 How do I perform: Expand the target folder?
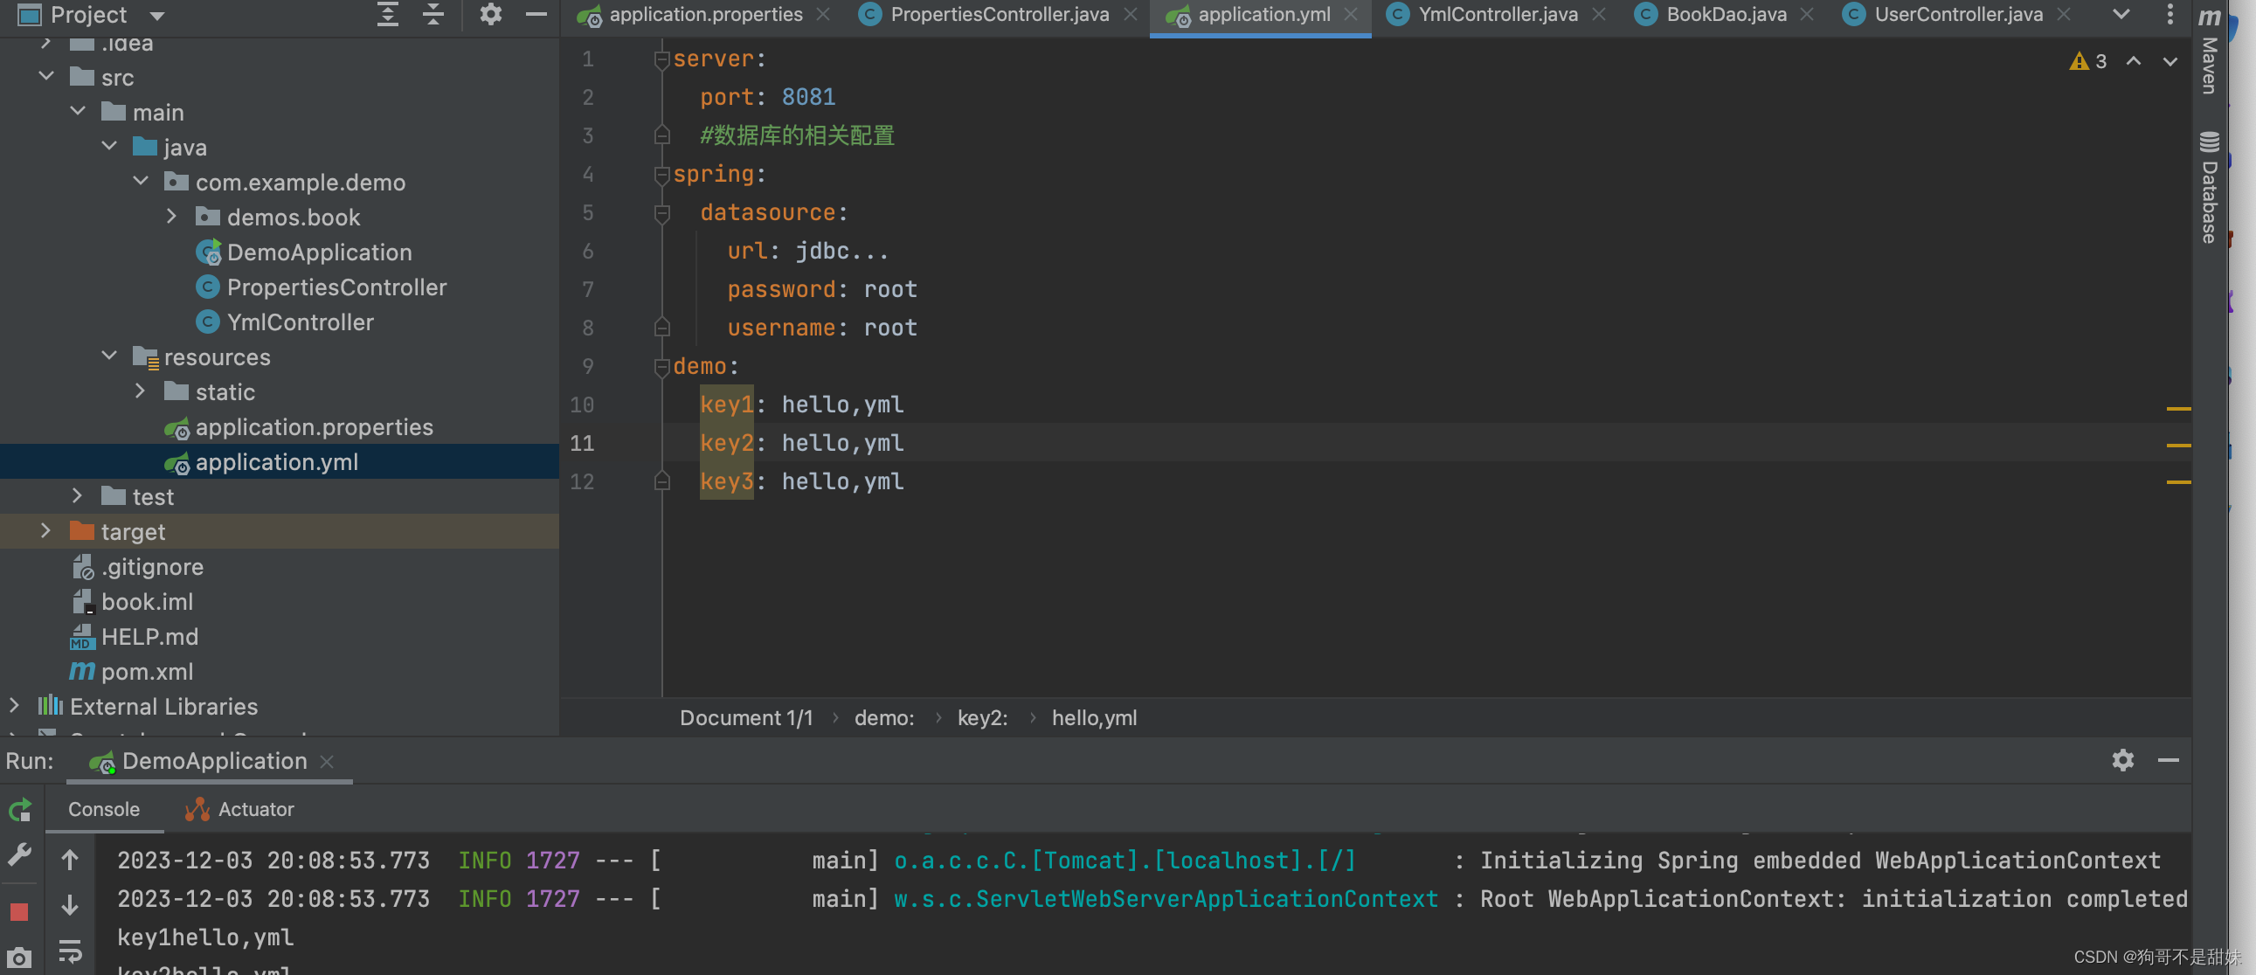coord(45,532)
